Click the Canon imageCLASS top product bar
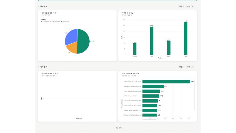The image size is (236, 133). (x=166, y=82)
